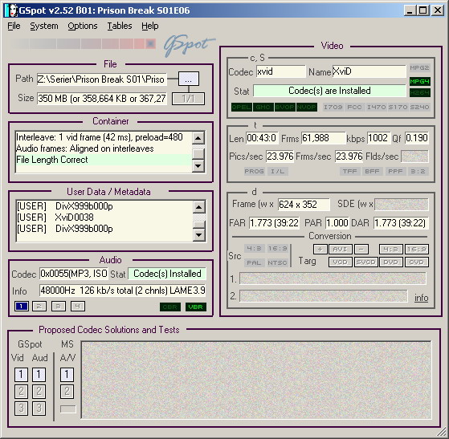
Task: Click the file Path input field
Action: point(102,79)
